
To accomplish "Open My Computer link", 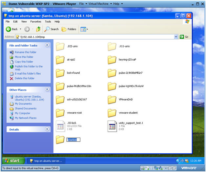I will [22, 113].
